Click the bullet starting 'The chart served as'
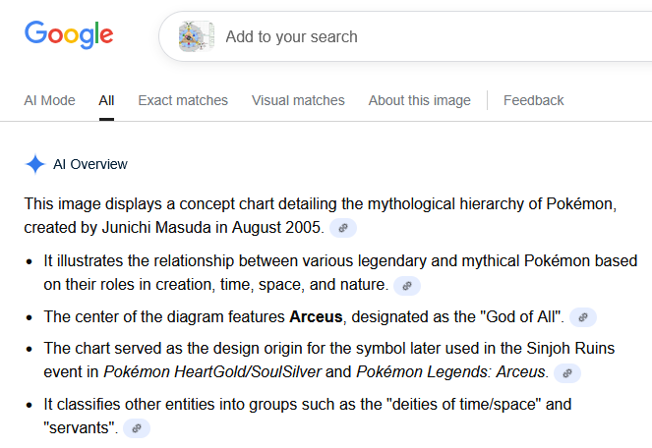This screenshot has width=652, height=448. click(329, 360)
